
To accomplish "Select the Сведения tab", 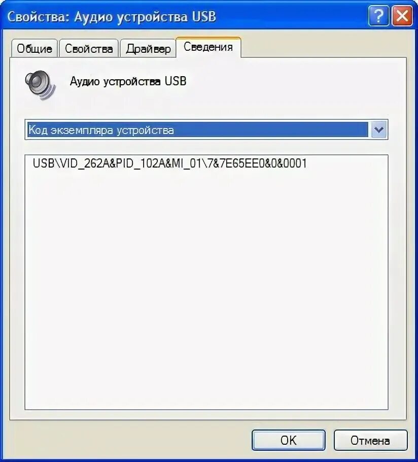I will (x=208, y=47).
